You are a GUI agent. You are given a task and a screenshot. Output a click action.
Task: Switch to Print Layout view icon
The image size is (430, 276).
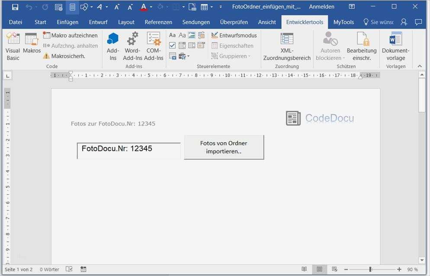319,270
